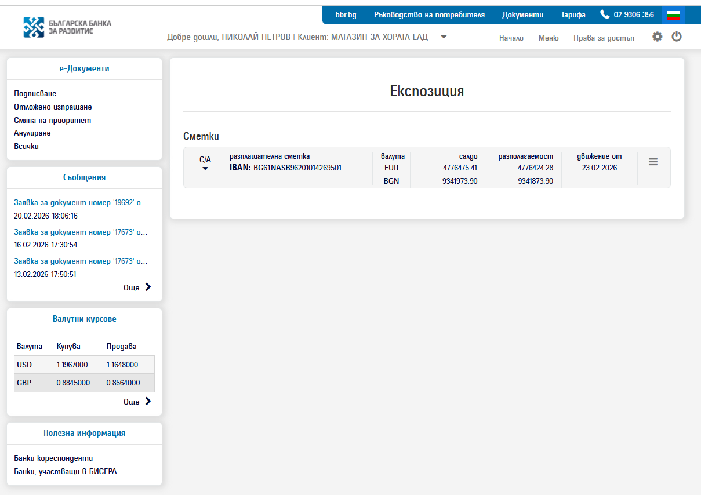Click arrow next to messages "Още"
This screenshot has width=701, height=495.
148,287
